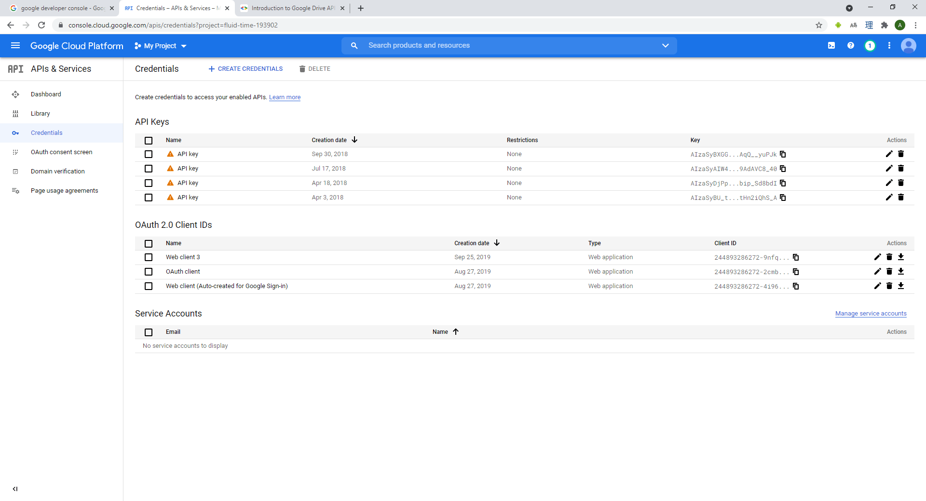The width and height of the screenshot is (926, 501).
Task: Activate Cloud Shell from the top bar
Action: click(831, 45)
